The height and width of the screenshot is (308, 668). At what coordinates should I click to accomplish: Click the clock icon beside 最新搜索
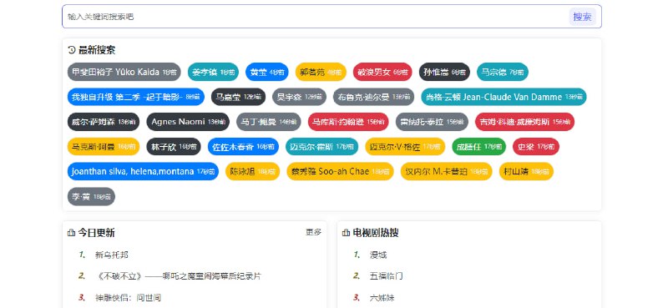pos(72,50)
